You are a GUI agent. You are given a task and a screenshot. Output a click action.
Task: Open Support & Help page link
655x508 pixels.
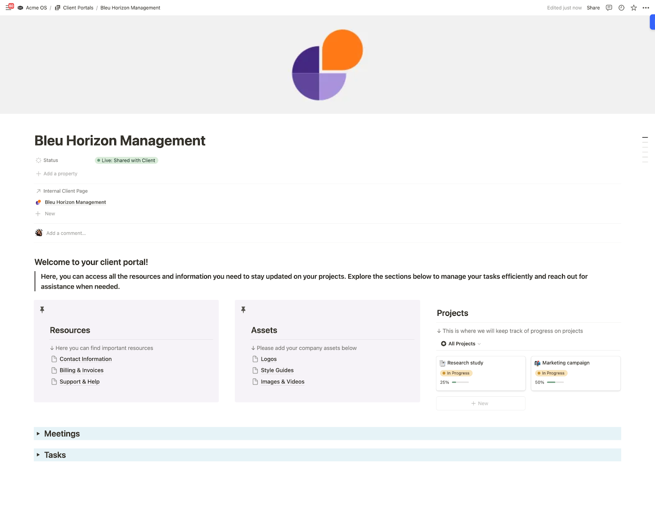[79, 381]
